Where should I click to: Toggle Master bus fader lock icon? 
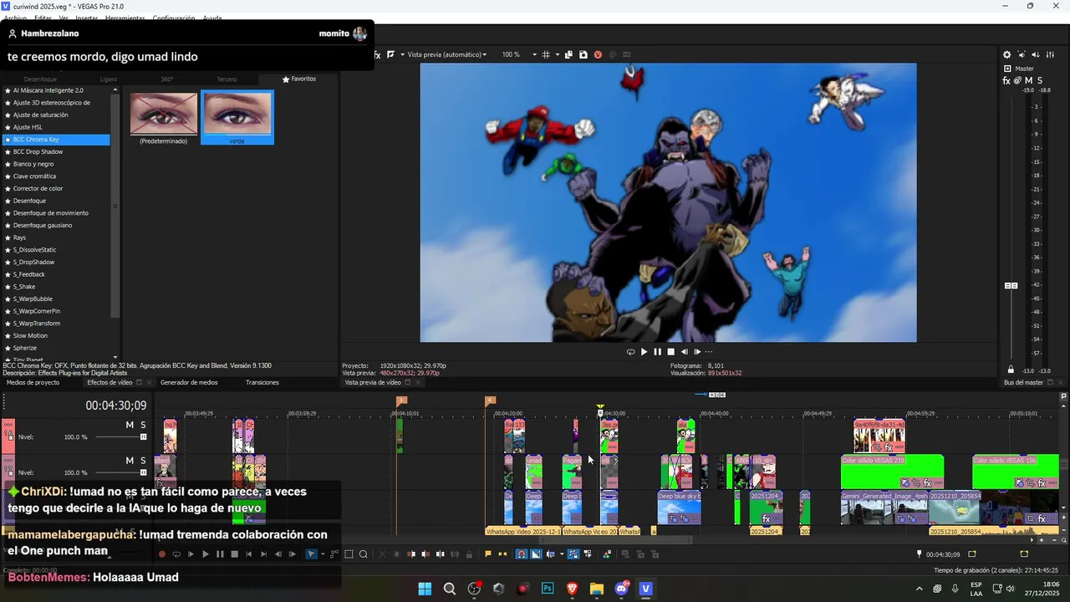(x=1011, y=370)
